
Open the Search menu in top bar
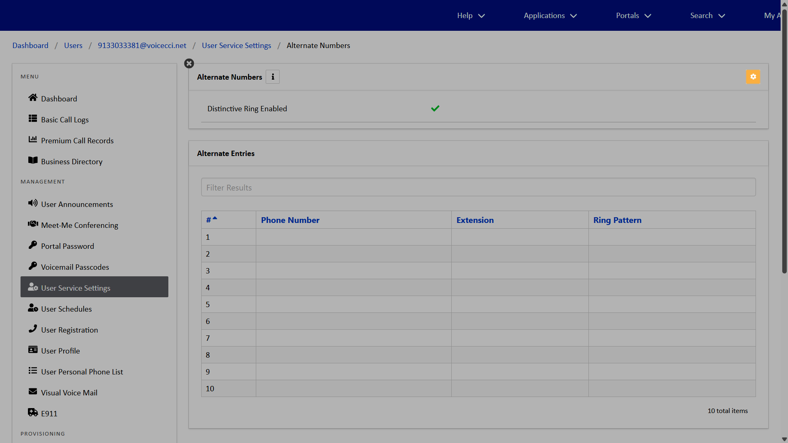pyautogui.click(x=707, y=16)
